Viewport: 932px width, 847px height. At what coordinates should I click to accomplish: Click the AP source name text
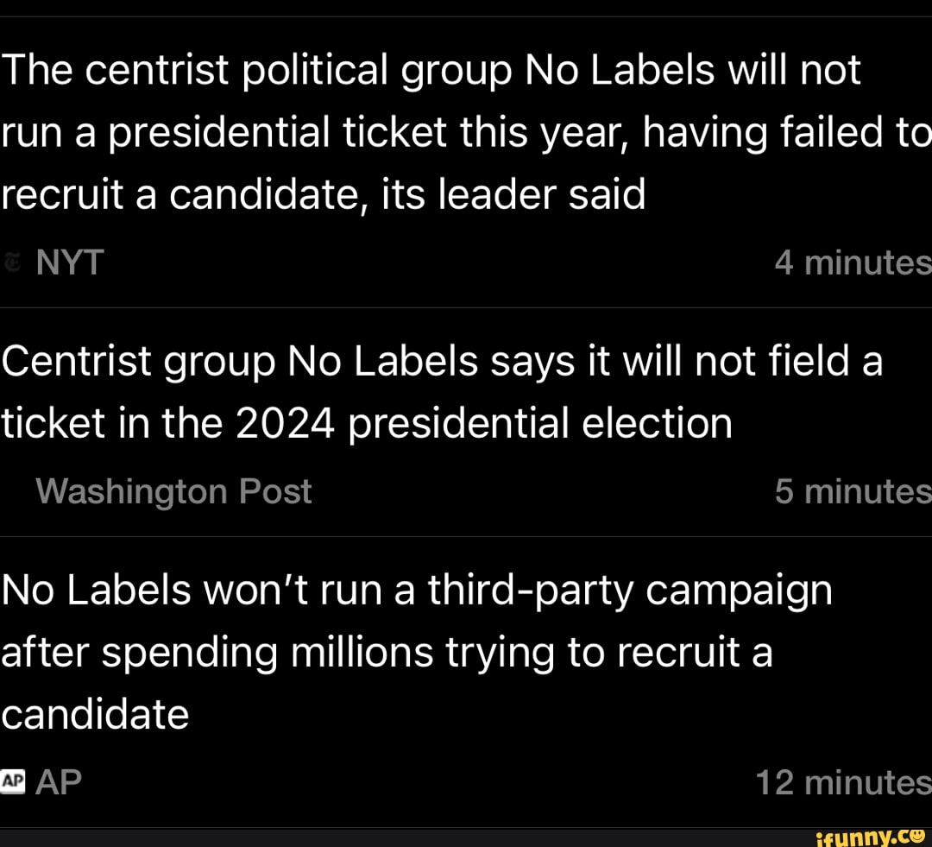(59, 781)
